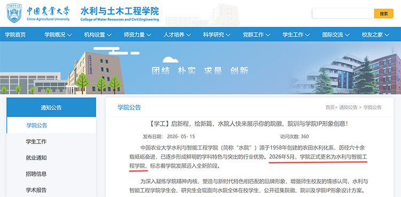
Task: Open the 学院概况 navigation menu
Action: (55, 35)
